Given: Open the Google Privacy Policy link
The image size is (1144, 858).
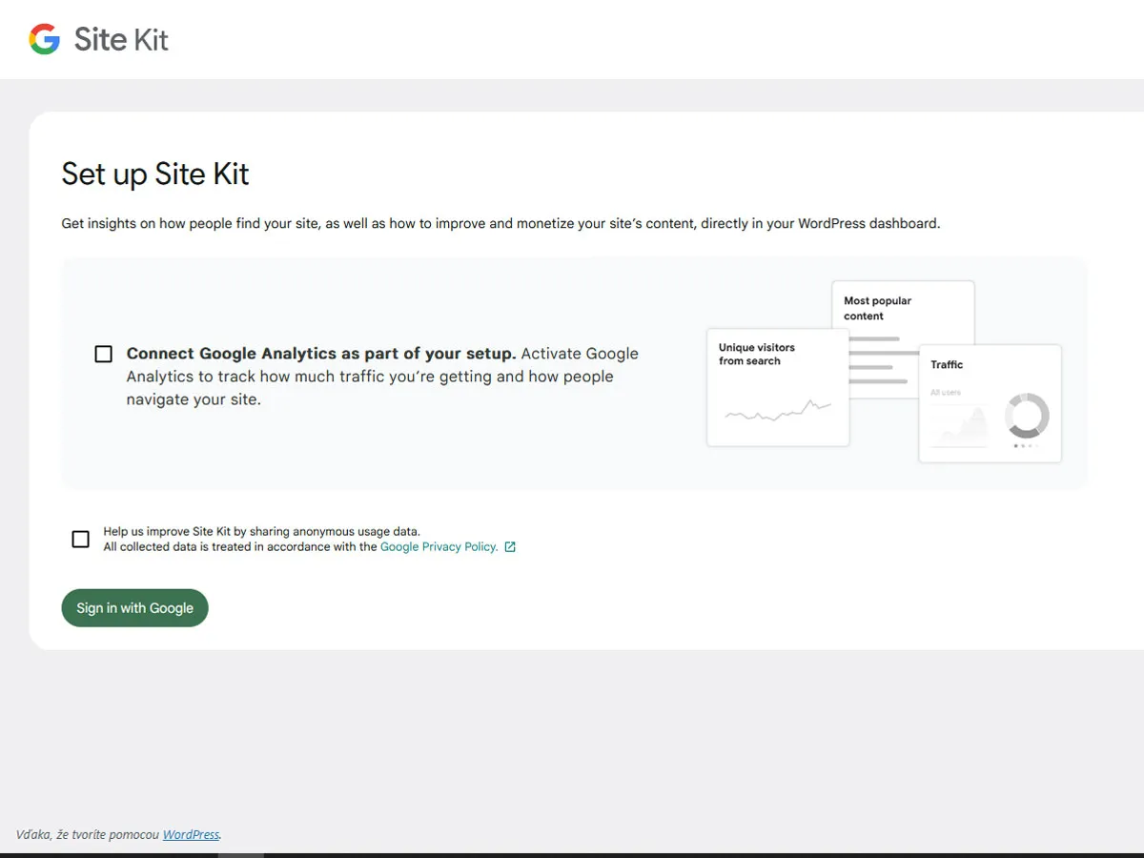Looking at the screenshot, I should point(439,547).
